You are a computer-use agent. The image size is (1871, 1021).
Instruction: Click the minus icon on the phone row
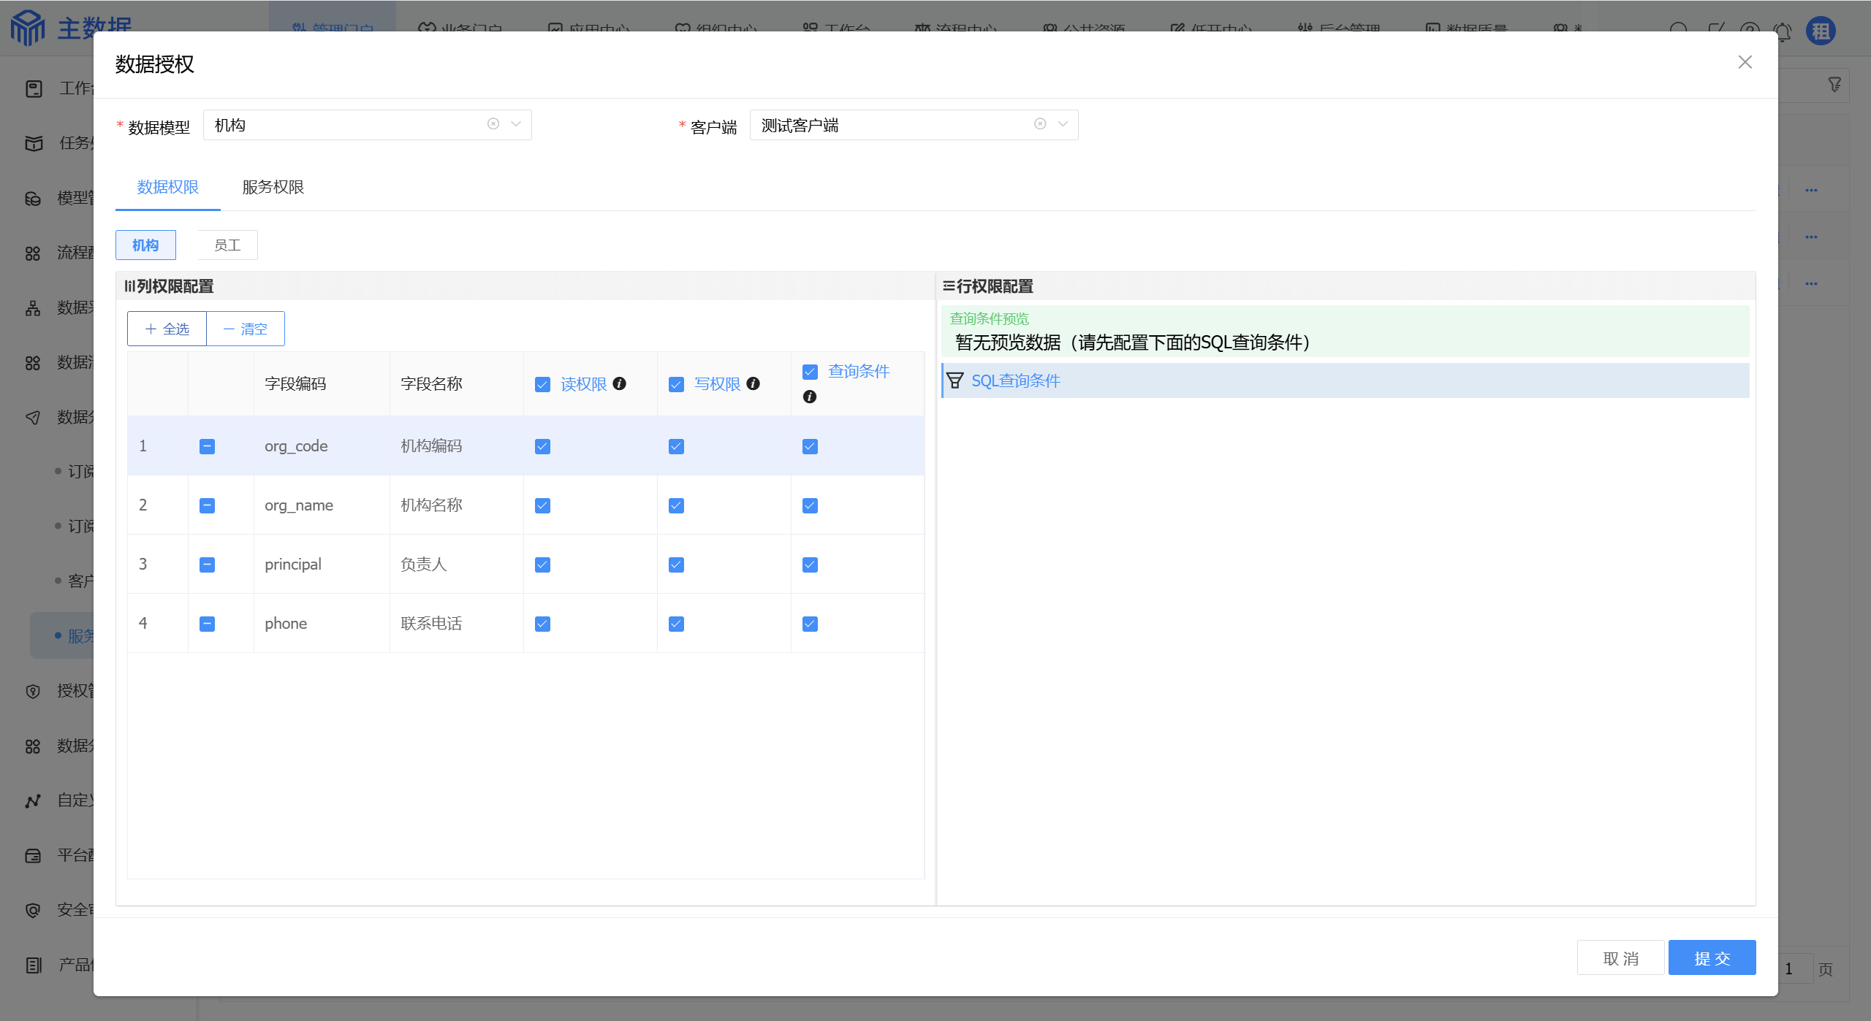207,624
